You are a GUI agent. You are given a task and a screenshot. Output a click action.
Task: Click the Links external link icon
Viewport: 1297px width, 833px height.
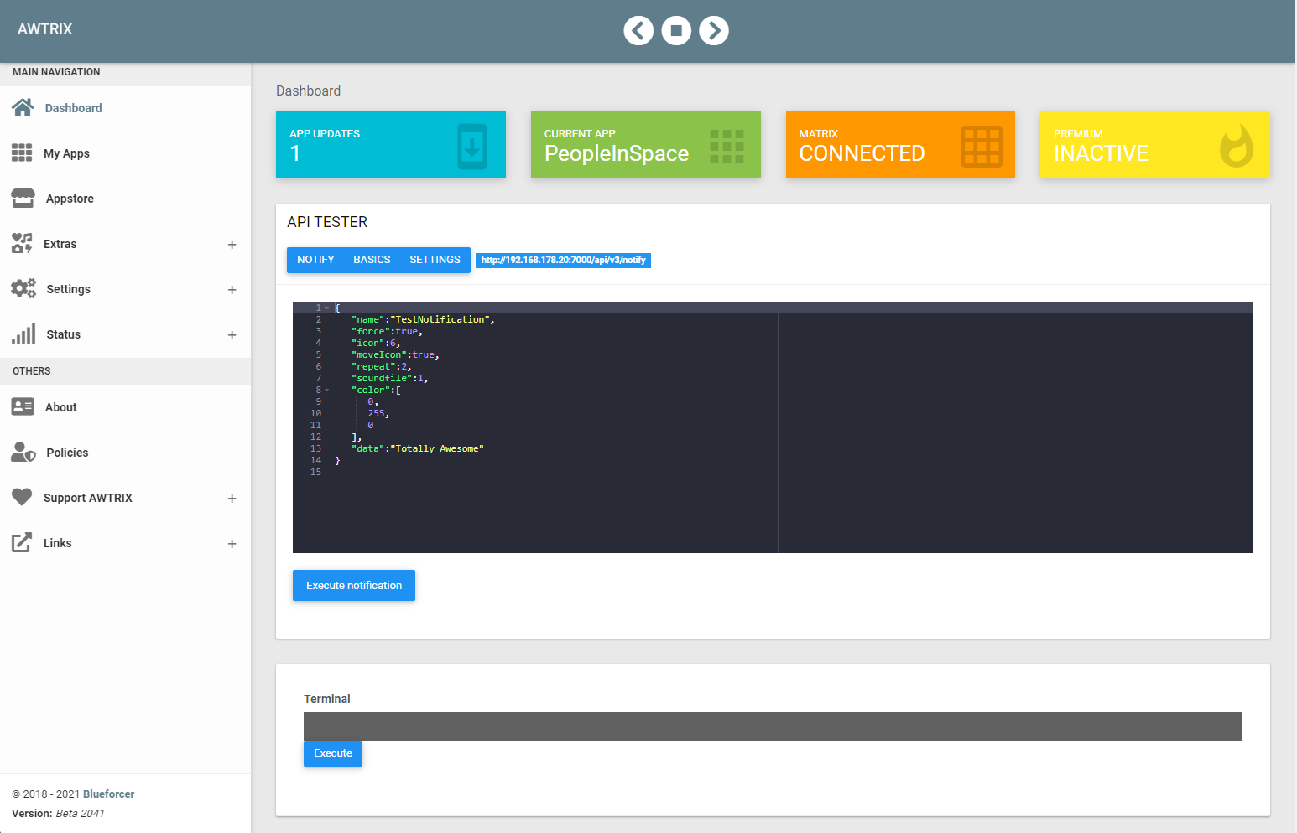coord(22,543)
